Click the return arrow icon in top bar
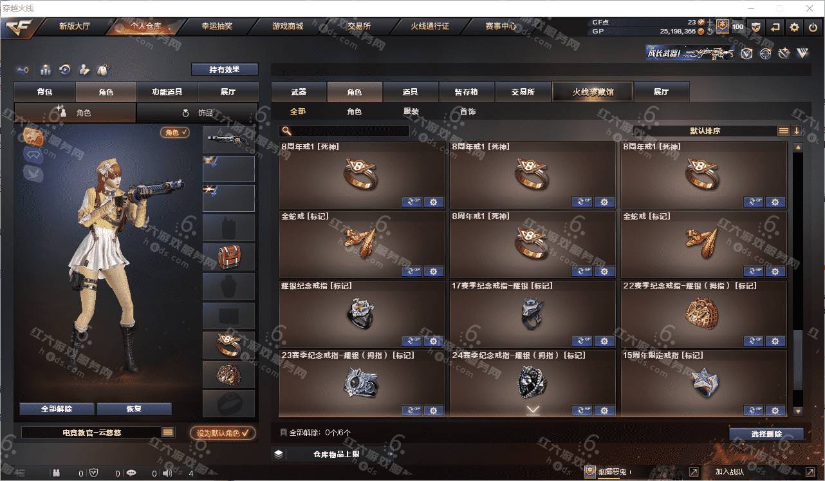The width and height of the screenshot is (825, 481). pos(775,27)
